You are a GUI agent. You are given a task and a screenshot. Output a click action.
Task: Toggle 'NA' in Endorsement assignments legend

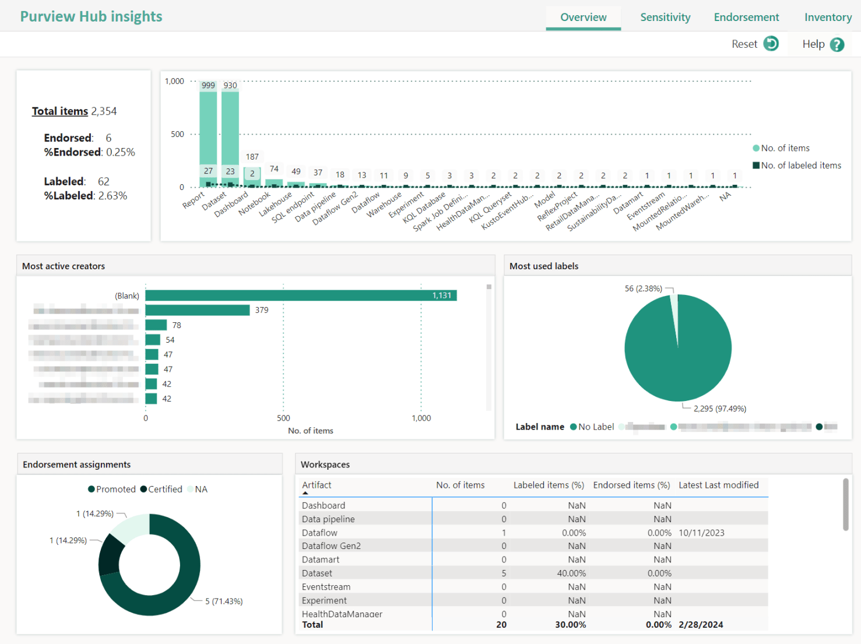(x=201, y=489)
